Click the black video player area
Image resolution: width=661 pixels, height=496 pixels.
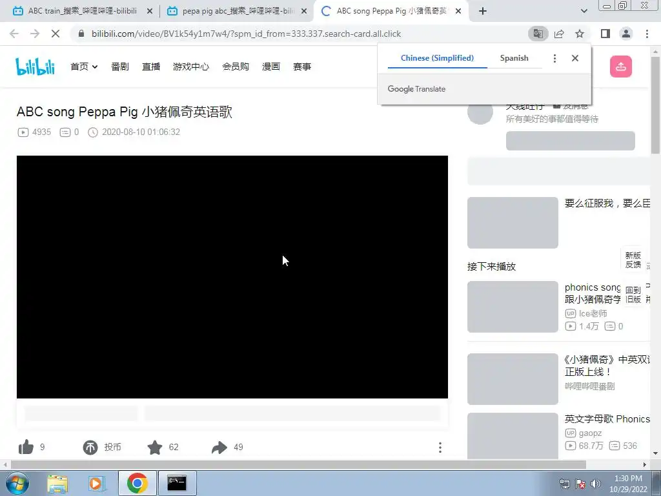pos(232,276)
